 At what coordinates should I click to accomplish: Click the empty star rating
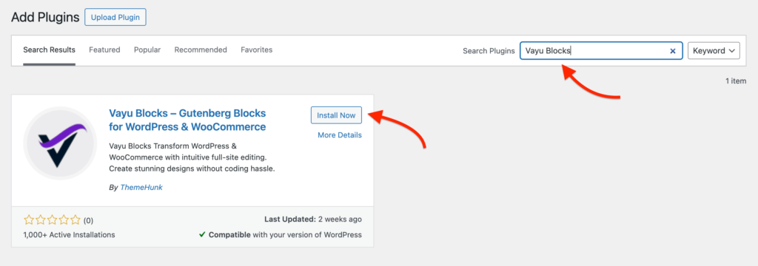pos(53,221)
